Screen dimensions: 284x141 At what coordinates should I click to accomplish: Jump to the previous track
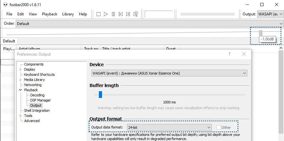(121, 14)
